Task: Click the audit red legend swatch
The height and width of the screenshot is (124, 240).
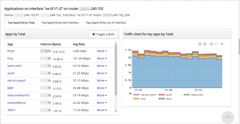Action: click(x=161, y=95)
